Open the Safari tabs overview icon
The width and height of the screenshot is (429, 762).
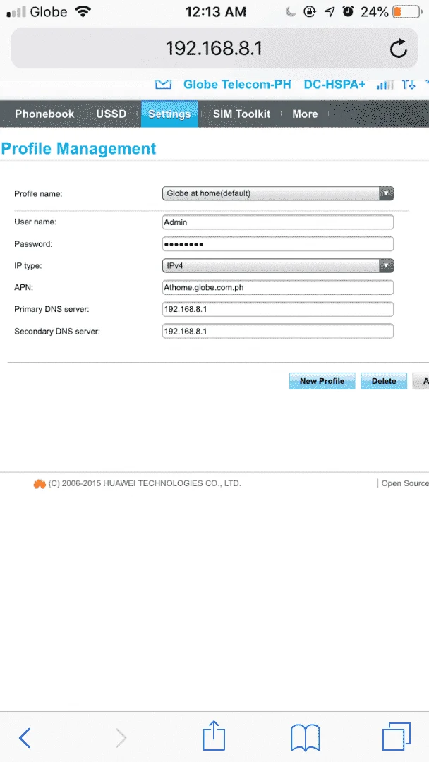click(397, 736)
